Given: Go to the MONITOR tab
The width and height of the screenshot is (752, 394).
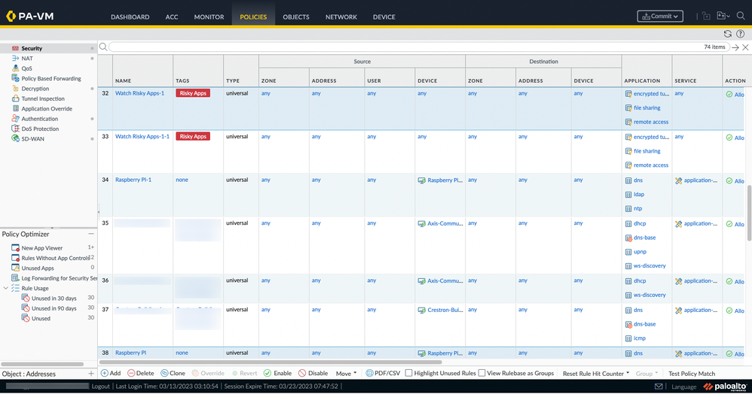Looking at the screenshot, I should 209,17.
